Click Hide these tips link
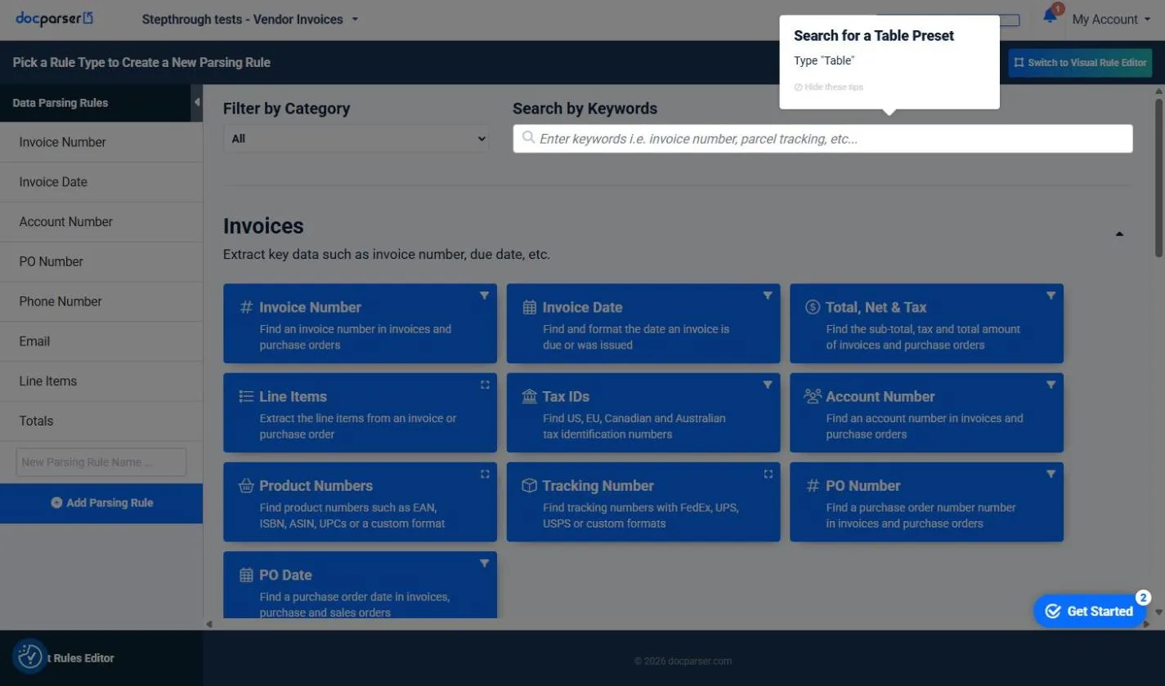1165x686 pixels. (x=829, y=87)
